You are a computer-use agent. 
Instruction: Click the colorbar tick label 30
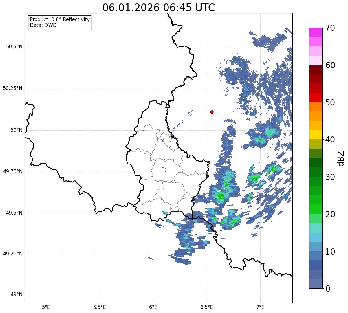[x=330, y=177]
